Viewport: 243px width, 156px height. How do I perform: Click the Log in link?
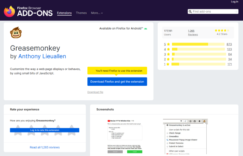pos(235,2)
